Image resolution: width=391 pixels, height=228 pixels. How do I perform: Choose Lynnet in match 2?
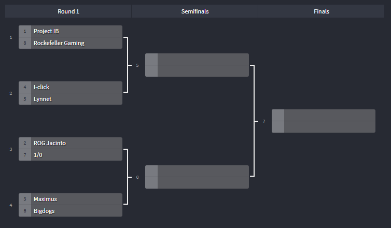pos(76,99)
